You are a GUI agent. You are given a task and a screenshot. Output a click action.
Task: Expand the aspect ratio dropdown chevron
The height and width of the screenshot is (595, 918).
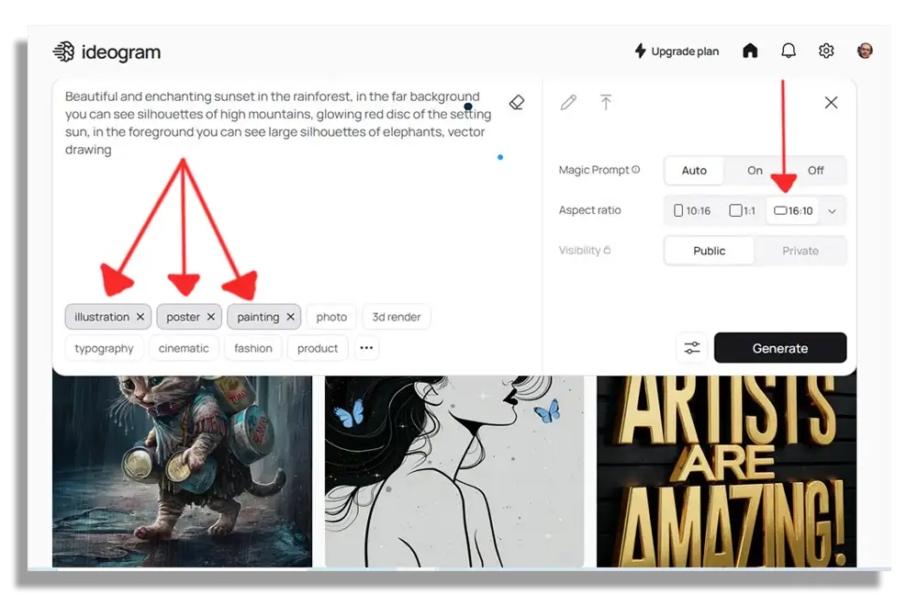tap(832, 211)
